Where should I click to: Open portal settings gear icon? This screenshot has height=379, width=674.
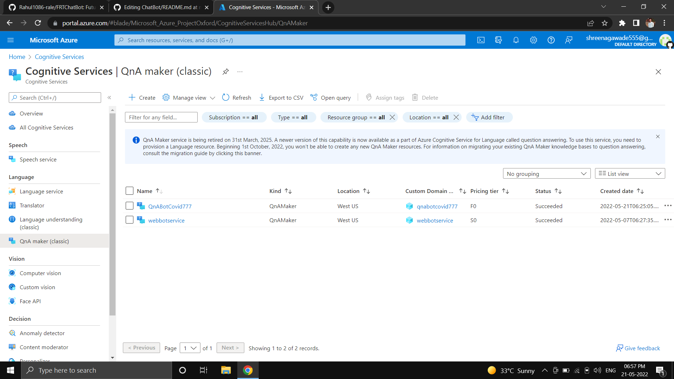533,40
